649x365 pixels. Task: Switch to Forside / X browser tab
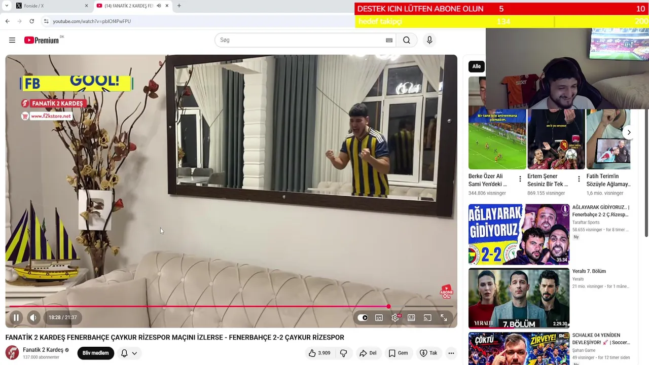51,6
